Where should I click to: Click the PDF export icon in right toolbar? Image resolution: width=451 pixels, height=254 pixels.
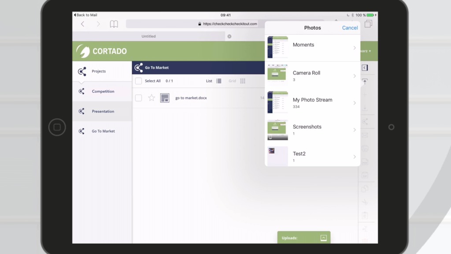click(x=365, y=162)
